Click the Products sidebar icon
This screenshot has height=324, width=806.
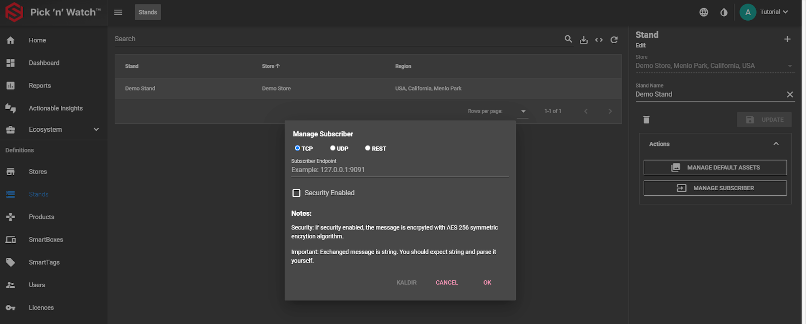coord(11,217)
